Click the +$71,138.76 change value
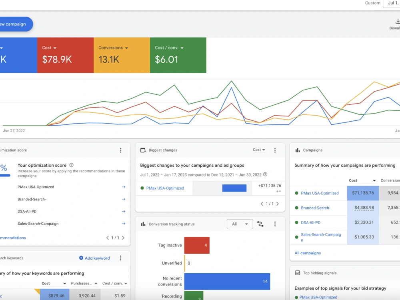The width and height of the screenshot is (400, 300). click(270, 186)
